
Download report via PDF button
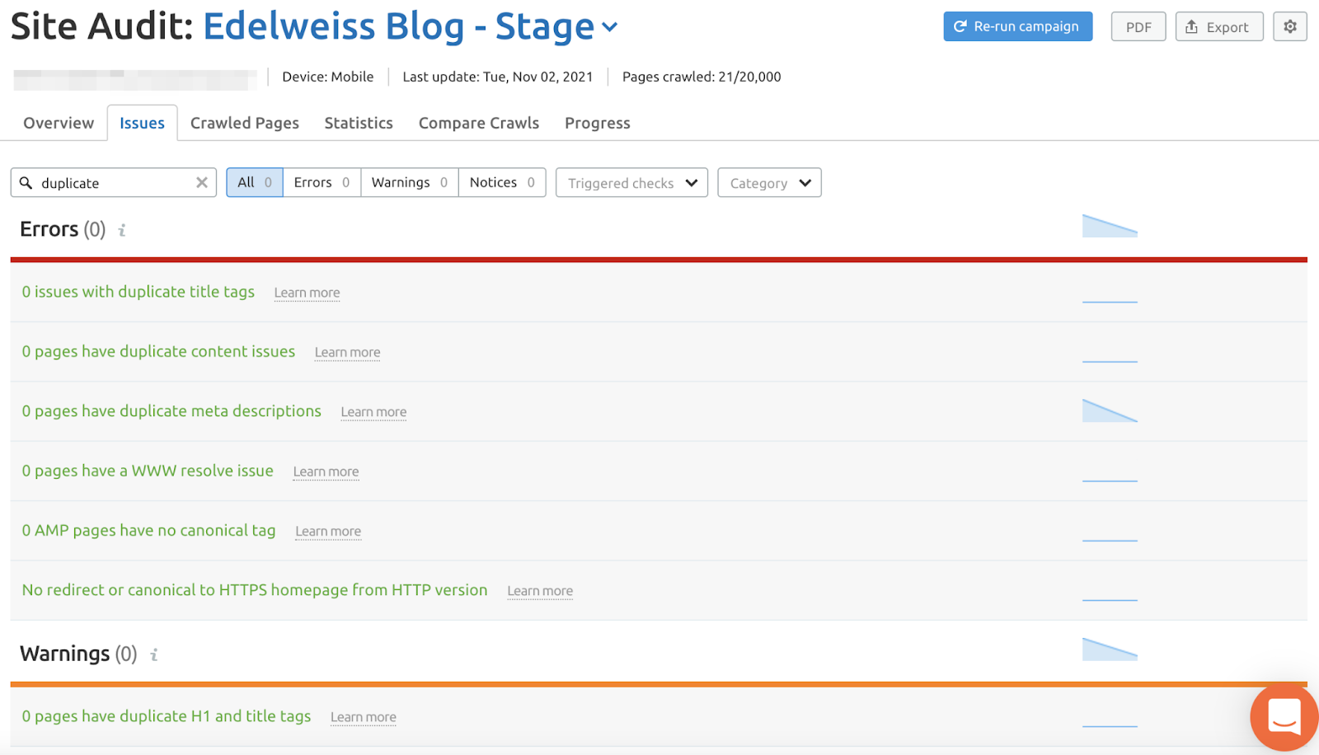(x=1138, y=26)
